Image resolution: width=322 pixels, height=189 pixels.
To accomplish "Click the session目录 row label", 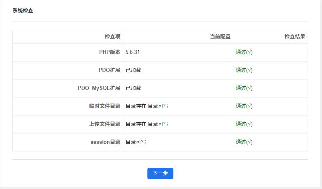I will tap(105, 142).
